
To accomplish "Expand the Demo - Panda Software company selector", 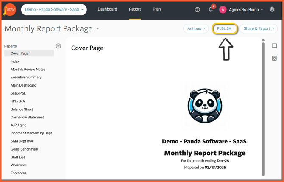I will [54, 9].
